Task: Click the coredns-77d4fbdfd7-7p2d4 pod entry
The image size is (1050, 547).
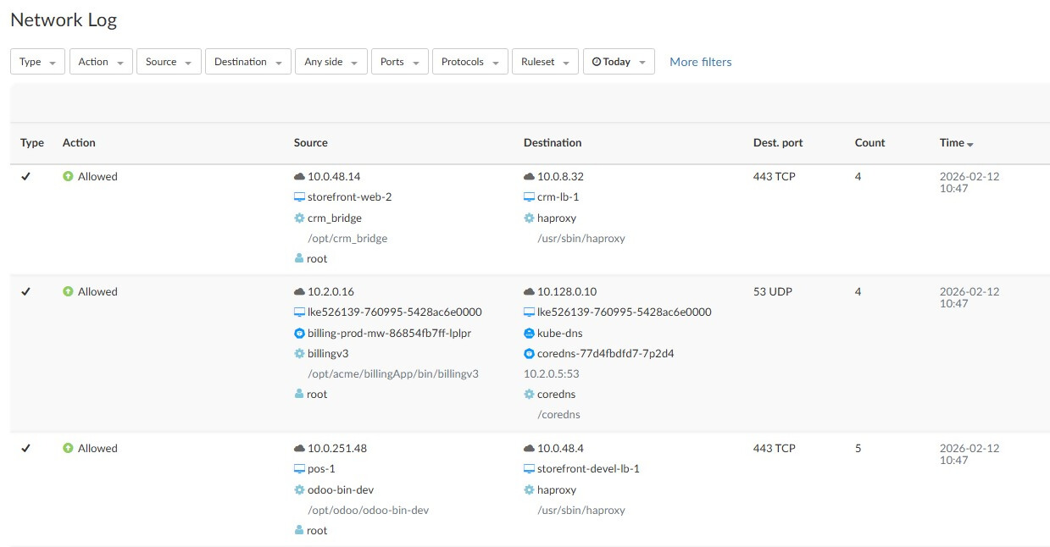Action: pos(605,353)
